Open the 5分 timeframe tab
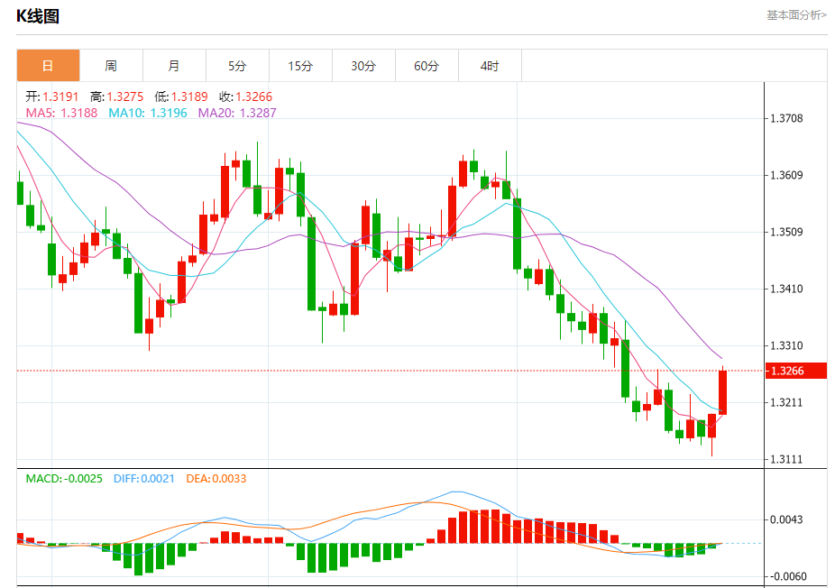Viewport: 835px width, 588px height. tap(237, 66)
